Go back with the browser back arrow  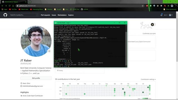3,6
